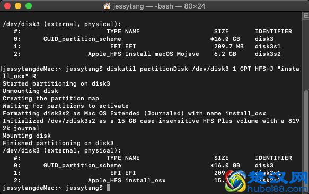Click the yellow minimize window button
Image resolution: width=309 pixels, height=194 pixels.
[18, 6]
